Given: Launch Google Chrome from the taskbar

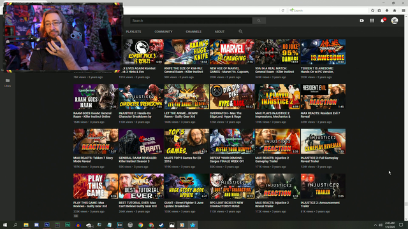Looking at the screenshot, I should [140, 225].
